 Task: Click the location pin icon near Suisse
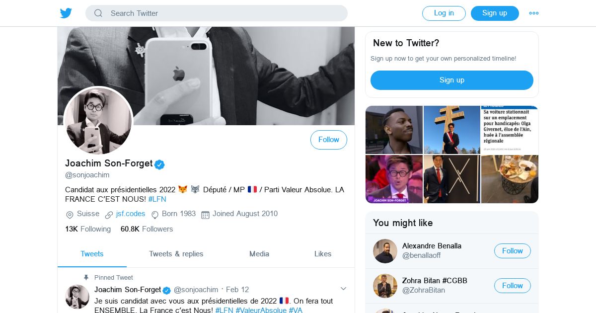pos(70,215)
